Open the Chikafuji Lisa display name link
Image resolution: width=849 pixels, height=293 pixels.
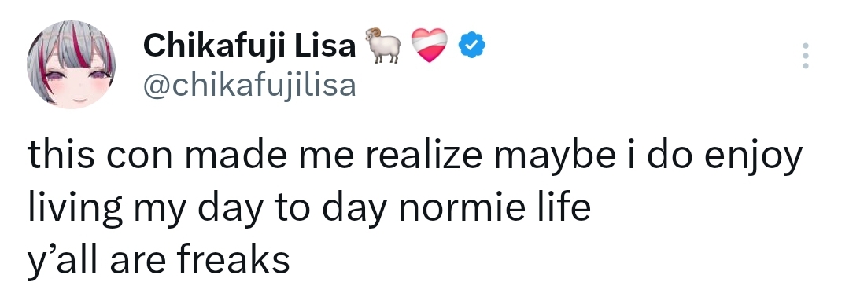249,46
